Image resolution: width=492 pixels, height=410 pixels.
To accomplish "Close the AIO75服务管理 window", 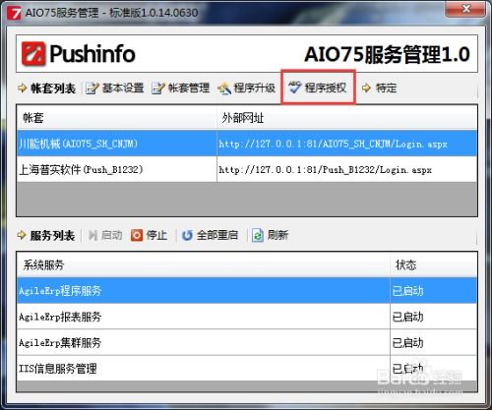I will (465, 9).
